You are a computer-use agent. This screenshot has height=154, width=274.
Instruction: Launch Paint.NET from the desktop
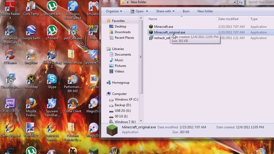(31, 130)
